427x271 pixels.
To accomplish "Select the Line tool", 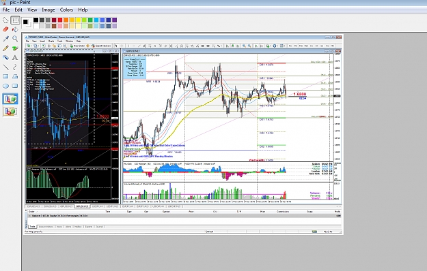I will pyautogui.click(x=5, y=67).
